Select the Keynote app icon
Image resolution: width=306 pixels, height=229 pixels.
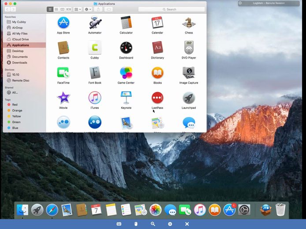[126, 98]
